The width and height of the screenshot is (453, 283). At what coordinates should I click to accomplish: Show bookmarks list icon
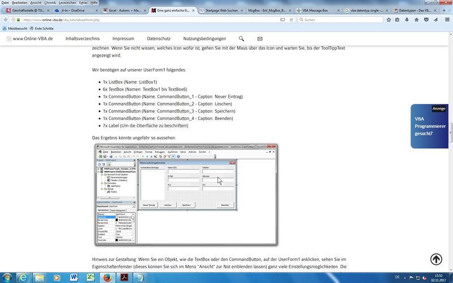coord(398,20)
